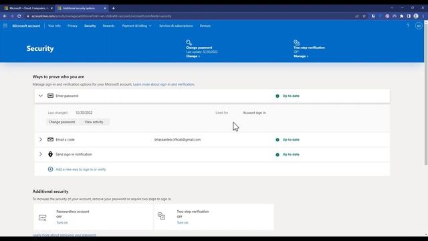Expand the Email a code row
This screenshot has width=428, height=241.
[x=41, y=140]
